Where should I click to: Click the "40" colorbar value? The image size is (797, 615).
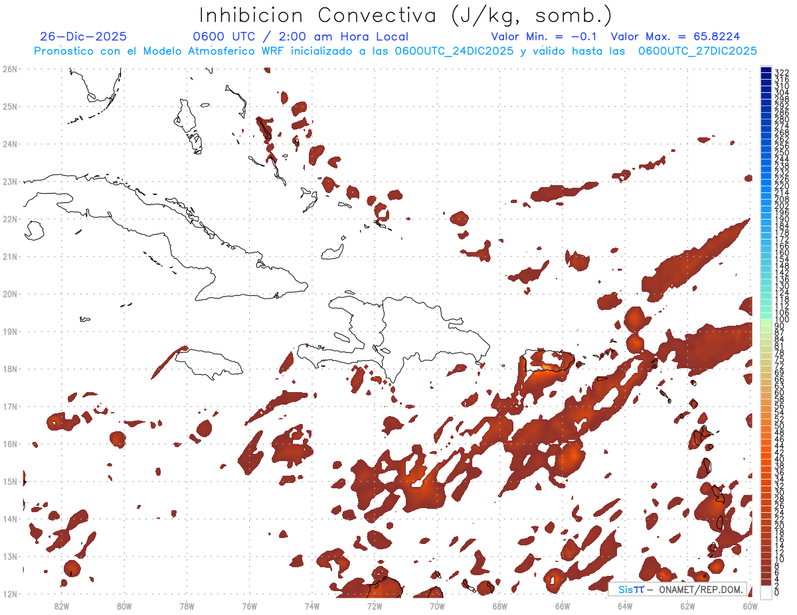pos(779,459)
